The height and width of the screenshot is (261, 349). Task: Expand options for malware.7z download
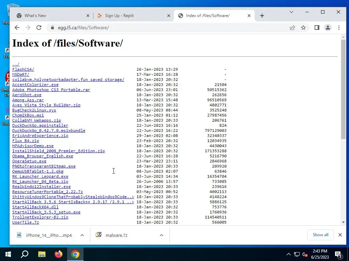click(x=162, y=235)
